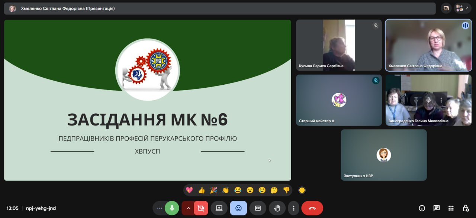Close the emoji reactions bar via smiley button
476x218 pixels.
pos(238,208)
